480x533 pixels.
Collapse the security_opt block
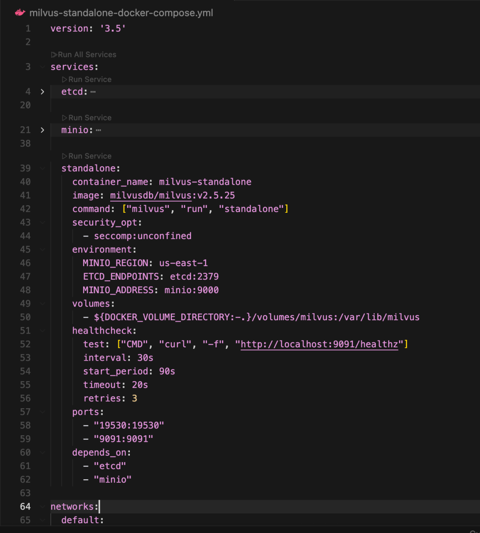[42, 222]
